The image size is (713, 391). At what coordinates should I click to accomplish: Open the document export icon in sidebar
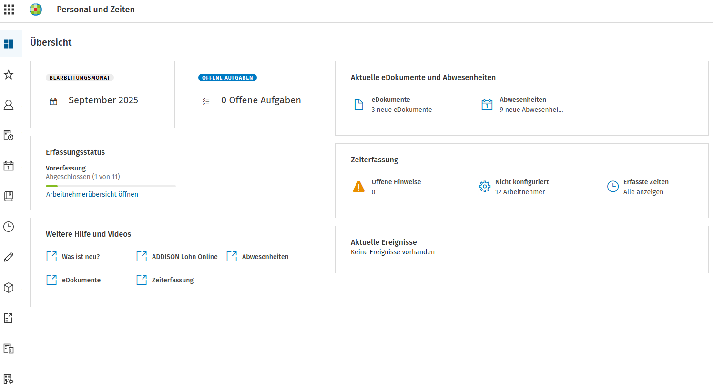pyautogui.click(x=9, y=318)
